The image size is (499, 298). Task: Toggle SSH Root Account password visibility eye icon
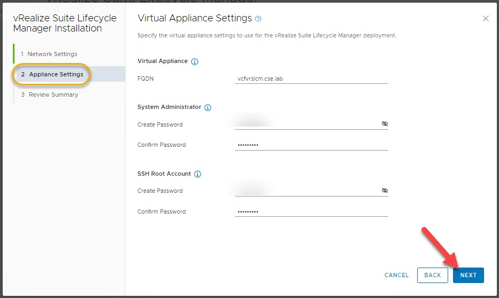pos(385,190)
